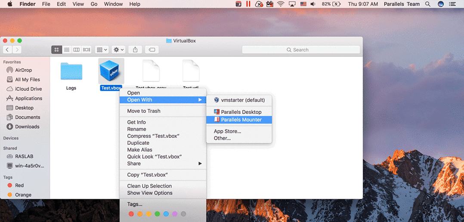Select the Orange tag in sidebar
This screenshot has height=222, width=464.
click(23, 195)
